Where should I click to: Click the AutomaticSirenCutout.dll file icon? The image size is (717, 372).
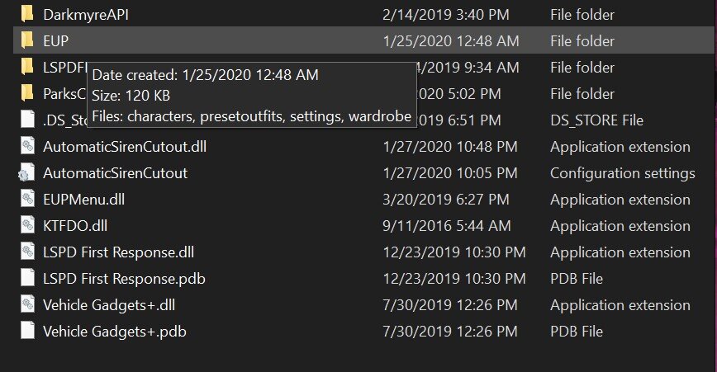27,147
